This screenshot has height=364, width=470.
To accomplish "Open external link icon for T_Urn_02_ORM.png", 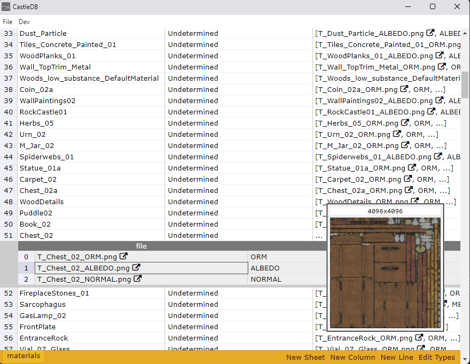I will 397,134.
